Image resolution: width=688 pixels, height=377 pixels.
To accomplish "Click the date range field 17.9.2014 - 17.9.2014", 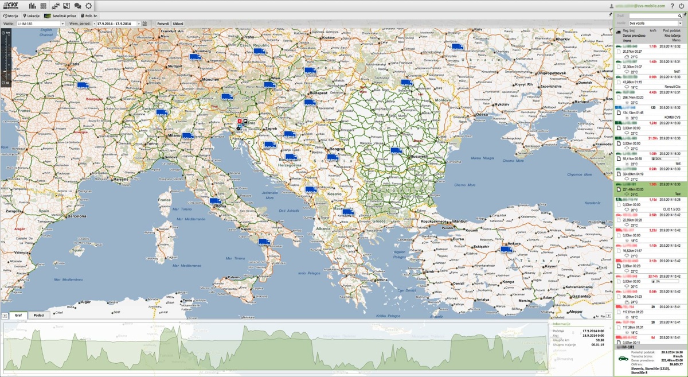I will pyautogui.click(x=117, y=24).
